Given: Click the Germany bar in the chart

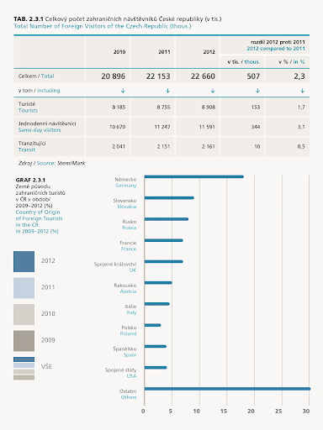Looking at the screenshot, I should [194, 176].
